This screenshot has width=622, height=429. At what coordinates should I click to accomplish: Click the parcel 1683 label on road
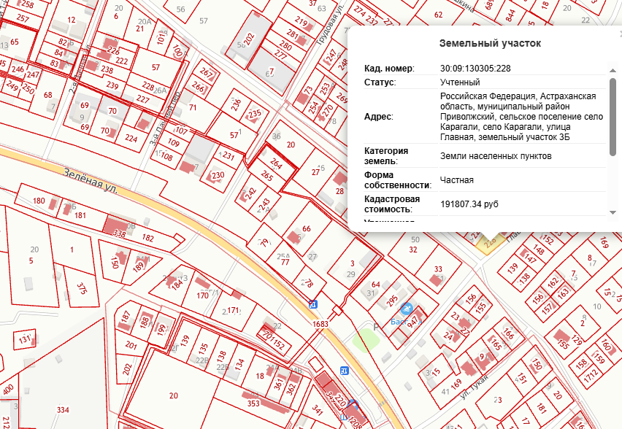[x=320, y=324]
